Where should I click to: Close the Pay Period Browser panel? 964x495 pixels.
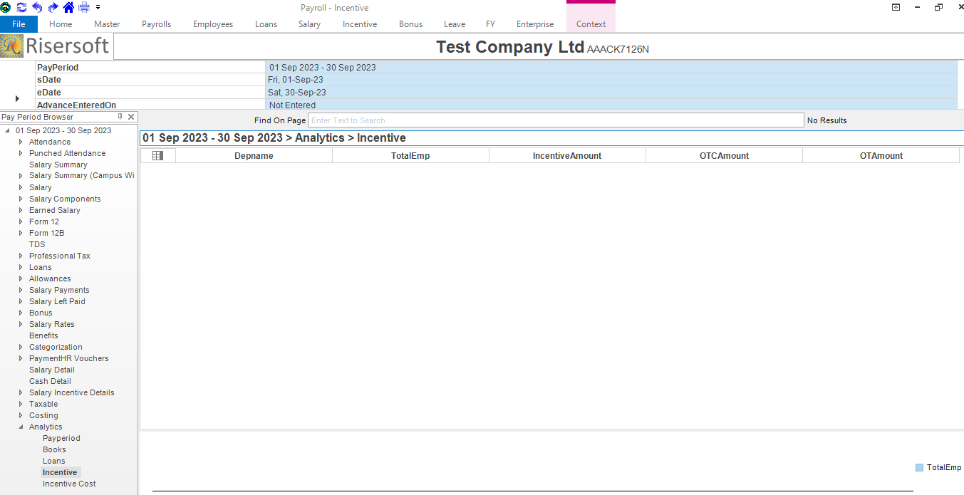(x=131, y=117)
